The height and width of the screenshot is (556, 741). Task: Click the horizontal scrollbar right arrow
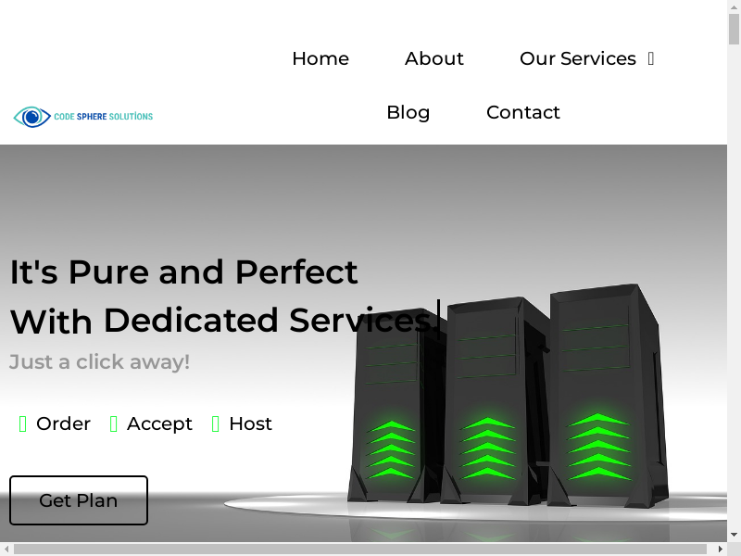tap(721, 549)
